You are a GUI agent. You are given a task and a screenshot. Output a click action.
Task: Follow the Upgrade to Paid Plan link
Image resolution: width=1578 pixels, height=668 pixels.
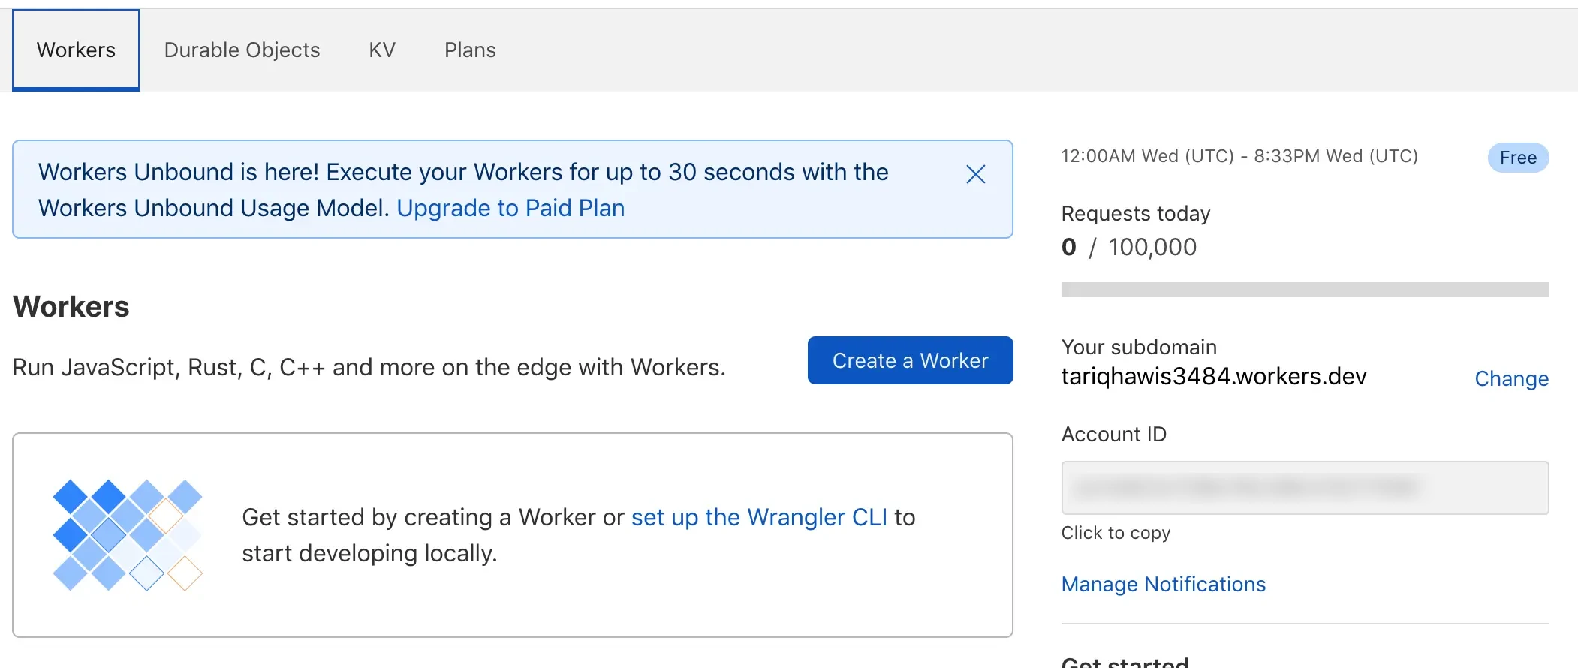click(x=510, y=208)
